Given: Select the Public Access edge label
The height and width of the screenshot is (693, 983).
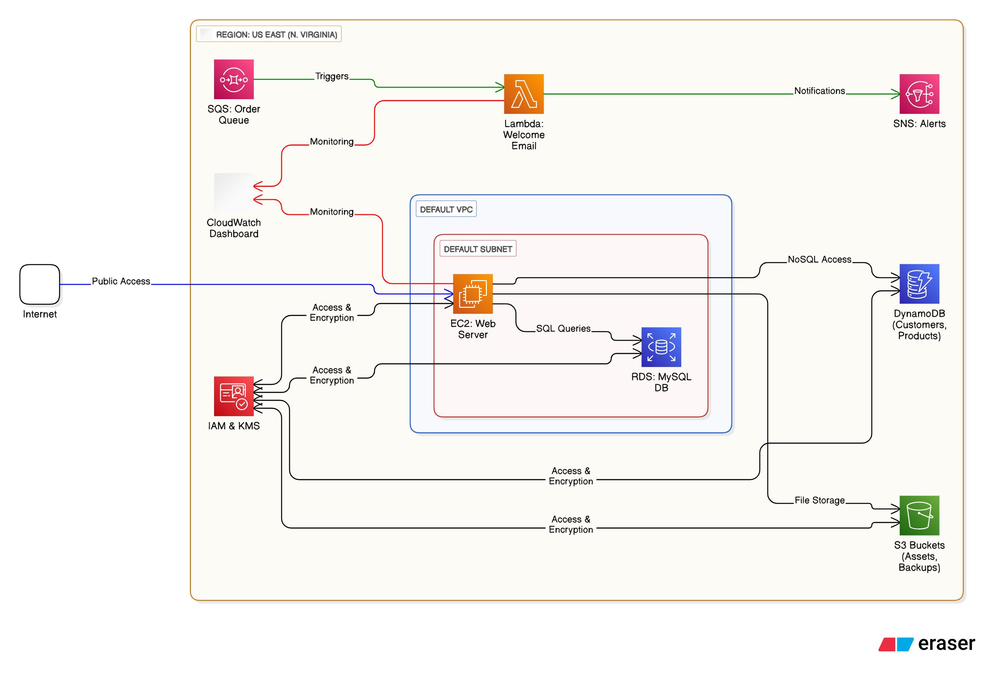Looking at the screenshot, I should (121, 281).
